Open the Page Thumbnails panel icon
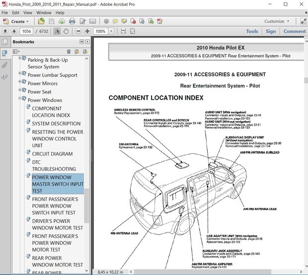308x275 pixels. [x=4, y=42]
